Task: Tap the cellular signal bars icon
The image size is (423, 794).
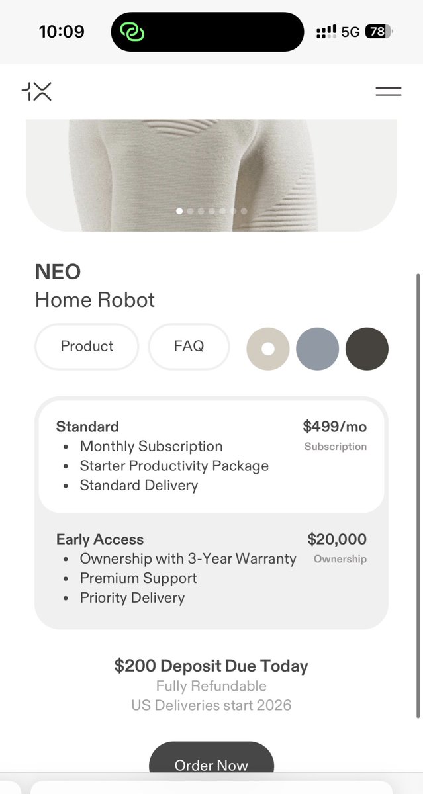Action: pyautogui.click(x=326, y=32)
